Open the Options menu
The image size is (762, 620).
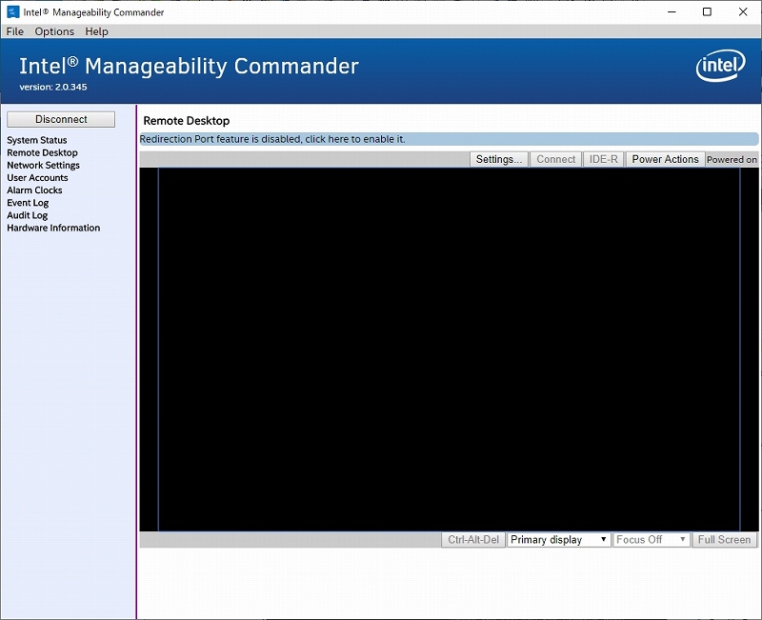(x=54, y=31)
